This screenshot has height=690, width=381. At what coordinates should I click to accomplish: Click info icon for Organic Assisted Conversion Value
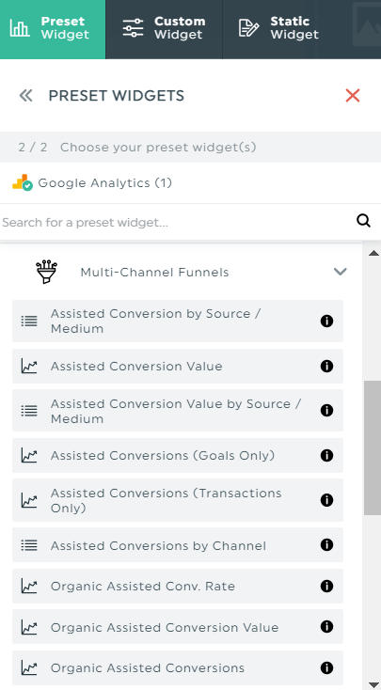[326, 627]
